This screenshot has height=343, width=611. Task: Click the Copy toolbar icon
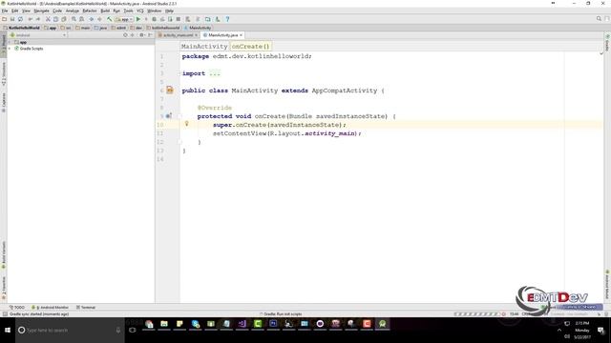[x=55, y=19]
